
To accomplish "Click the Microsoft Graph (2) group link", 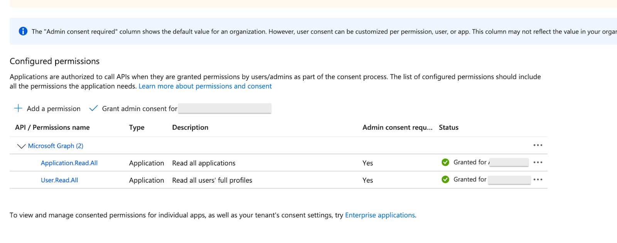I will pos(56,146).
